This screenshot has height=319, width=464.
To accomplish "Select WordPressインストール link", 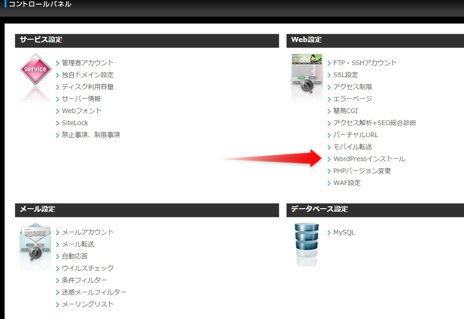I will tap(369, 159).
